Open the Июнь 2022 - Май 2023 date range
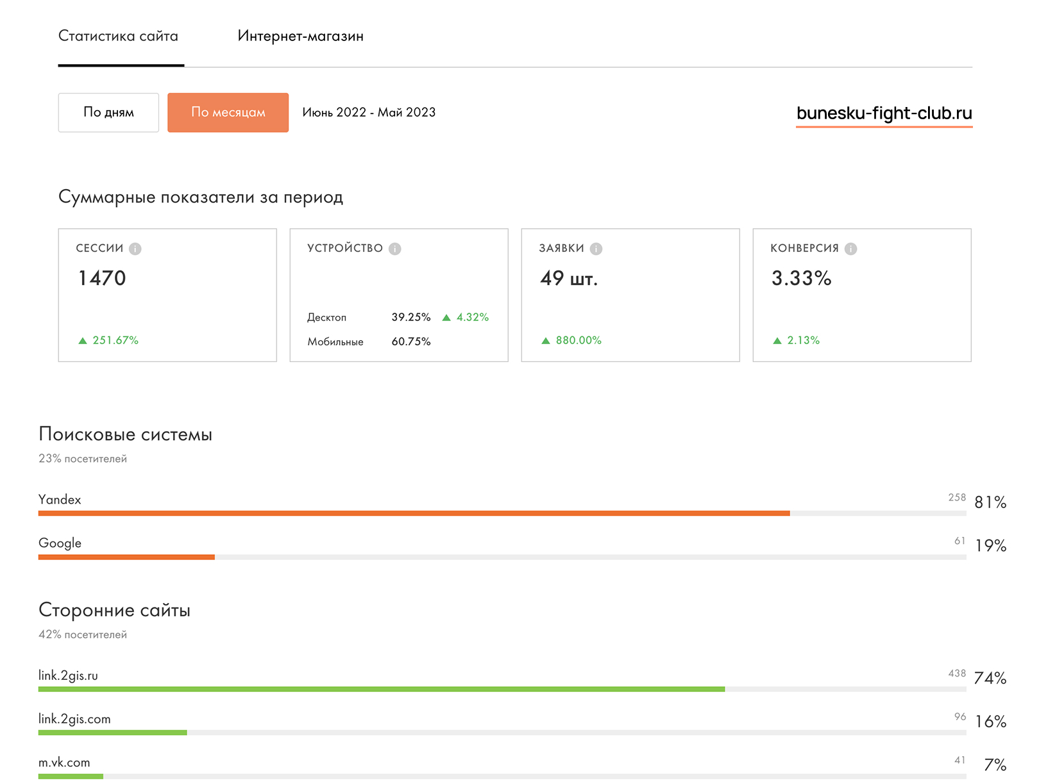The height and width of the screenshot is (783, 1039). coord(369,112)
